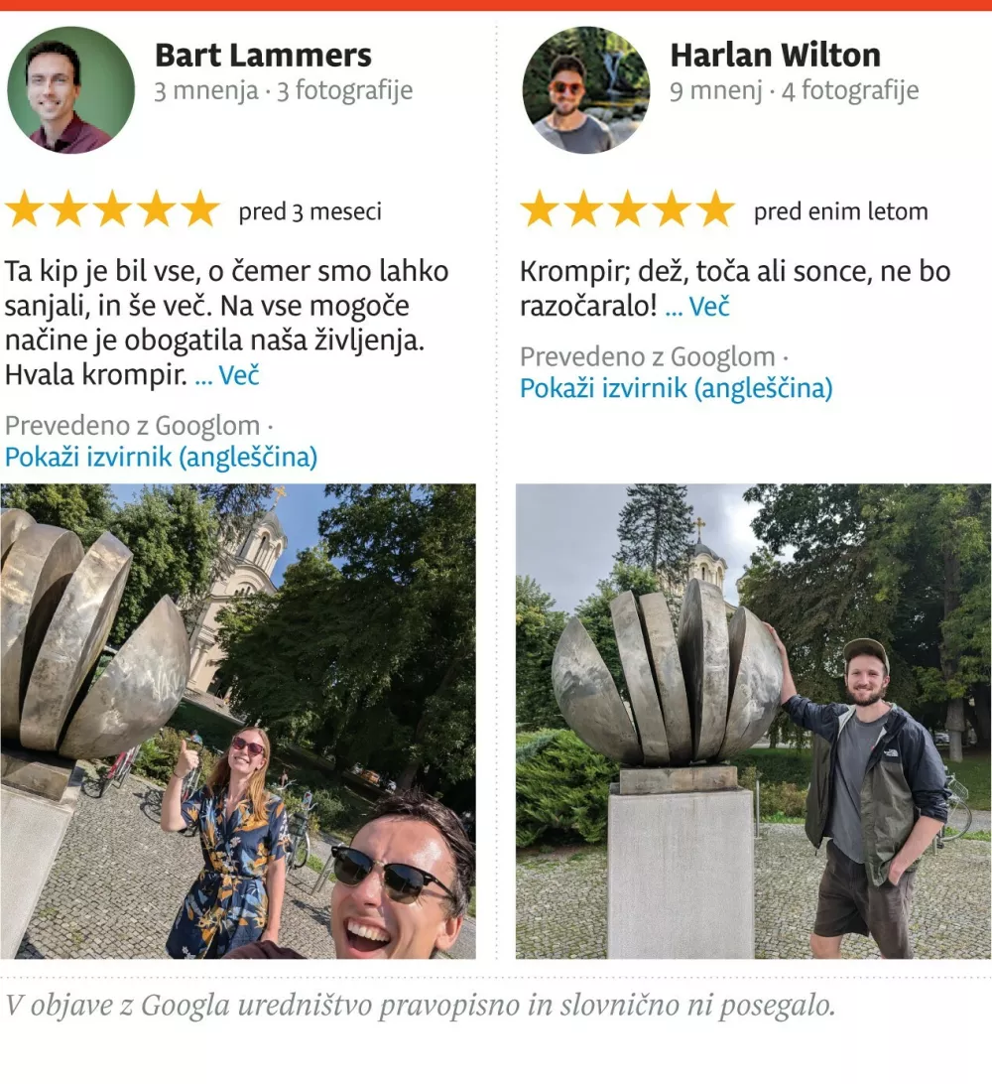This screenshot has height=1084, width=992.
Task: Click the first star in Harlan Wilton's rating
Action: coord(540,209)
